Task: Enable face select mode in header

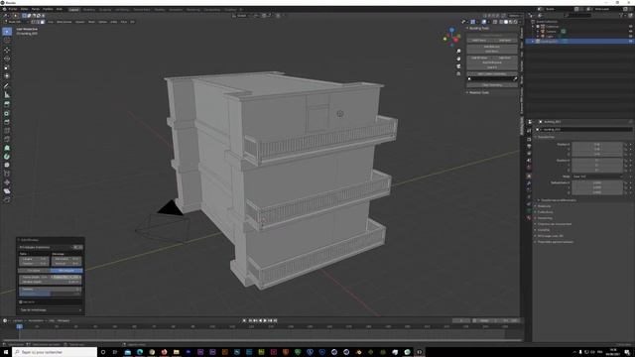Action: tap(43, 22)
